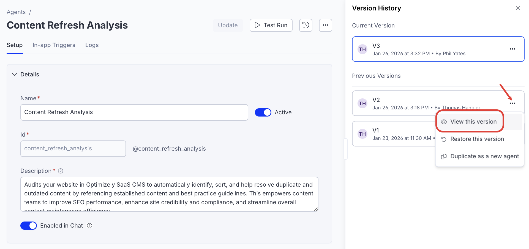Select Duplicate as a new agent

tap(484, 156)
